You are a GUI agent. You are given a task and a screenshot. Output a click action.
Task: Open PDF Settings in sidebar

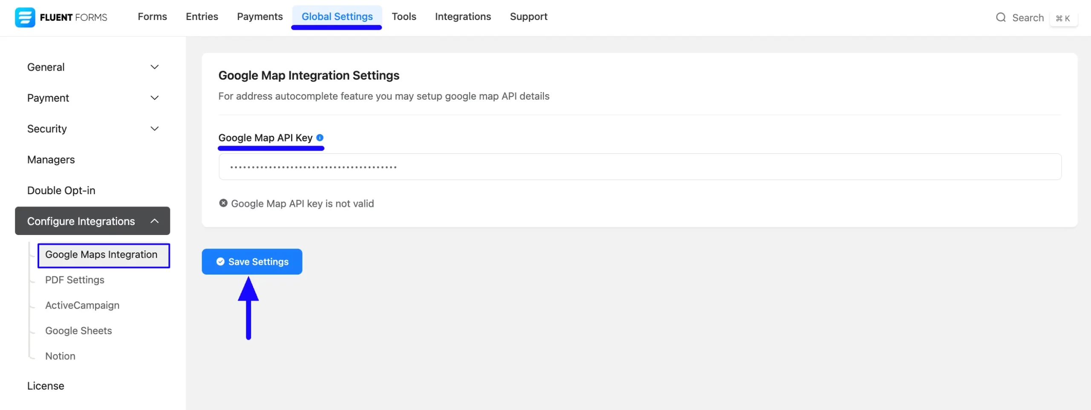point(75,280)
